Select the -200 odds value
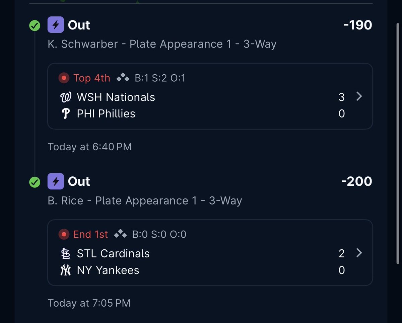Viewport: 402px width, 323px height. (x=357, y=181)
